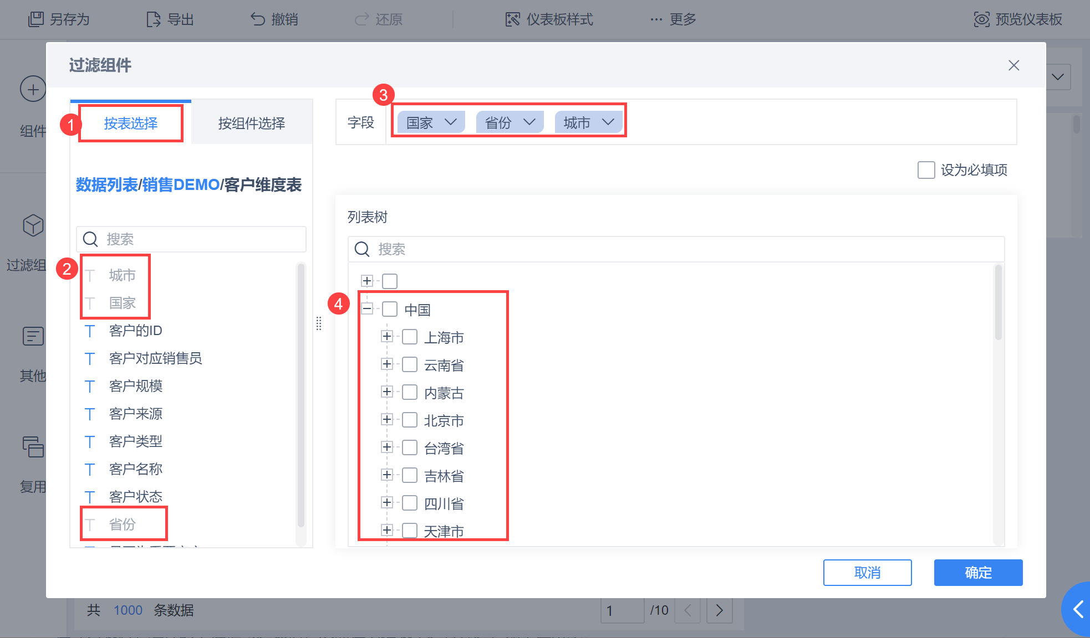Click the 预览仪表板 preview icon
1090x638 pixels.
[981, 19]
